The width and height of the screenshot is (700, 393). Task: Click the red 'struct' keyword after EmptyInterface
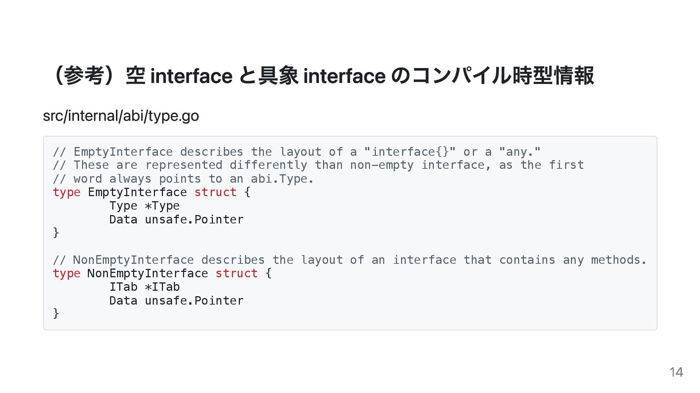pyautogui.click(x=215, y=192)
